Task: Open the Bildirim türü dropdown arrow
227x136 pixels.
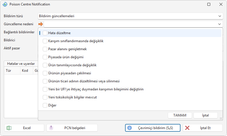Action: click(219, 16)
